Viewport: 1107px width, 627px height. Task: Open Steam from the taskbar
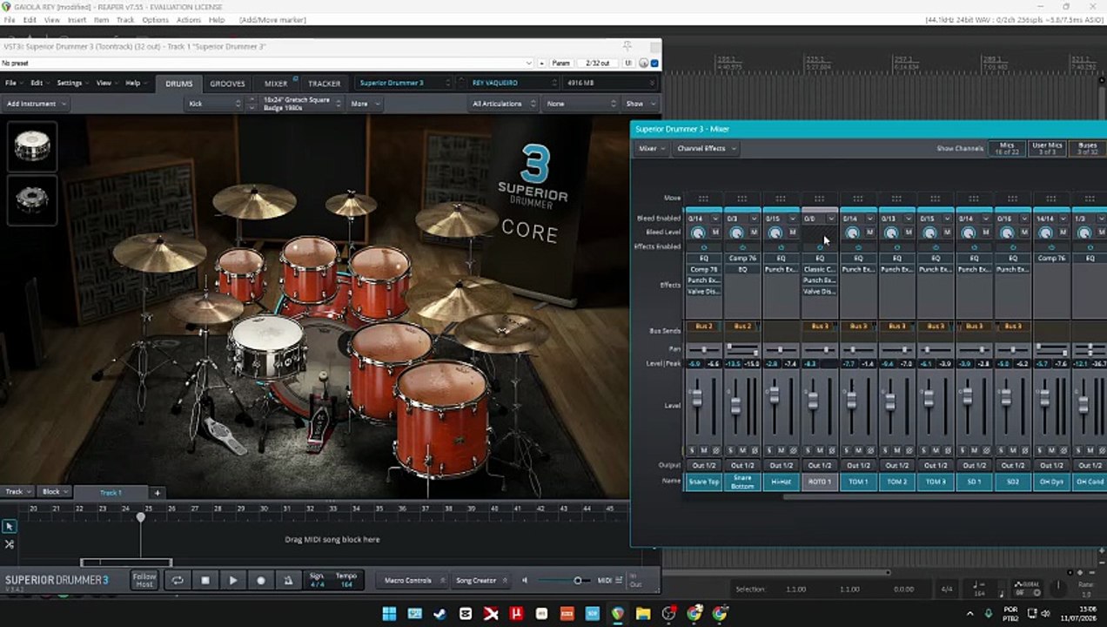[439, 614]
